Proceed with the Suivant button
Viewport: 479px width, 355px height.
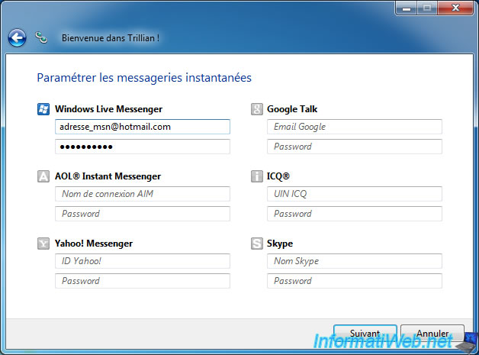(365, 333)
